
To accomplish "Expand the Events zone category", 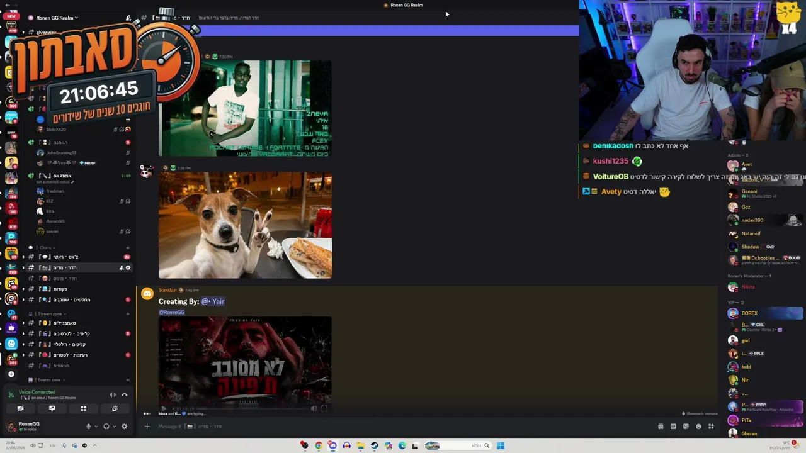I will (x=47, y=380).
